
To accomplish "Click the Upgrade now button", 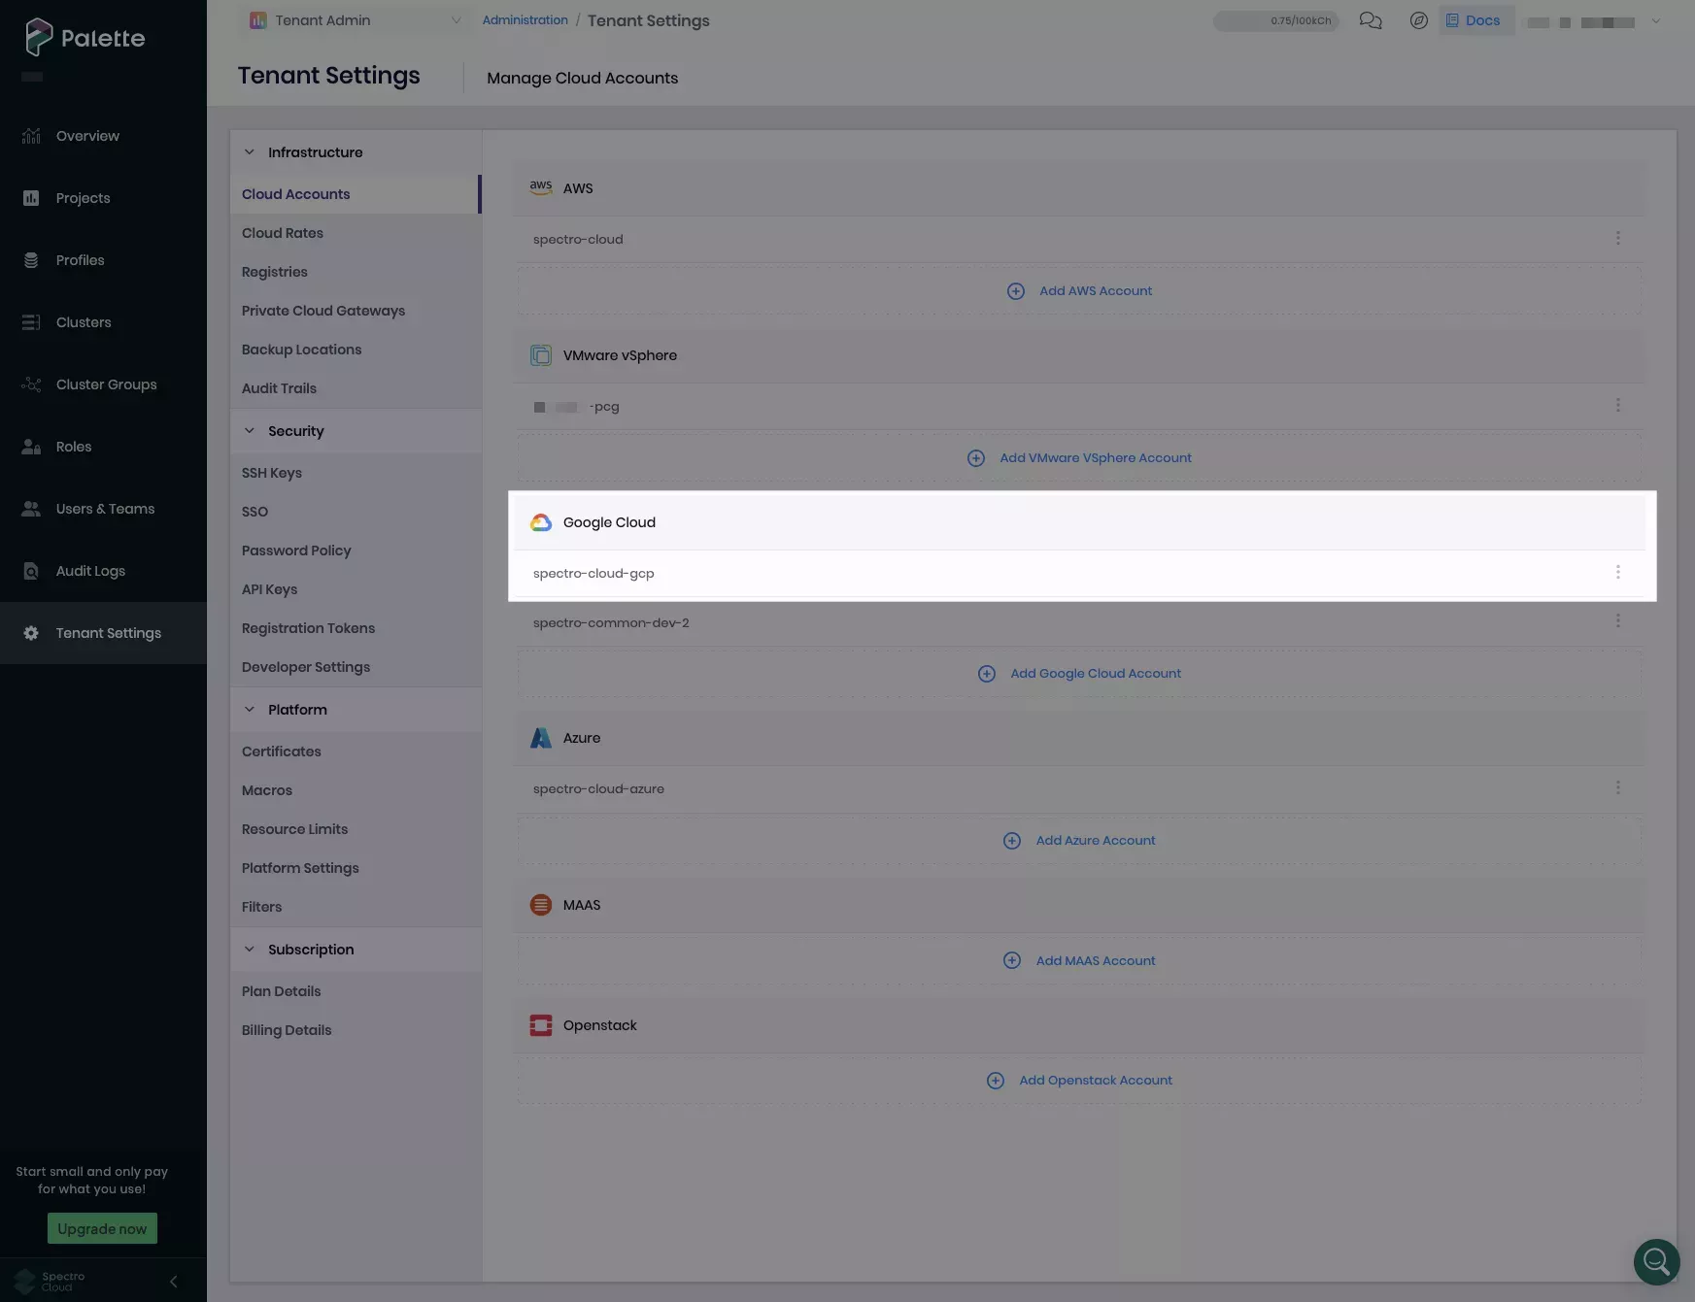I will pos(102,1228).
